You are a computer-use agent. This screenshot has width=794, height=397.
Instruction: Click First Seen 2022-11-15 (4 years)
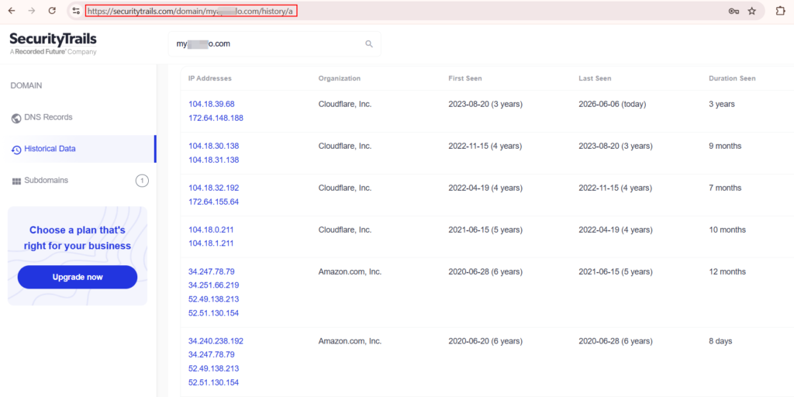click(485, 146)
